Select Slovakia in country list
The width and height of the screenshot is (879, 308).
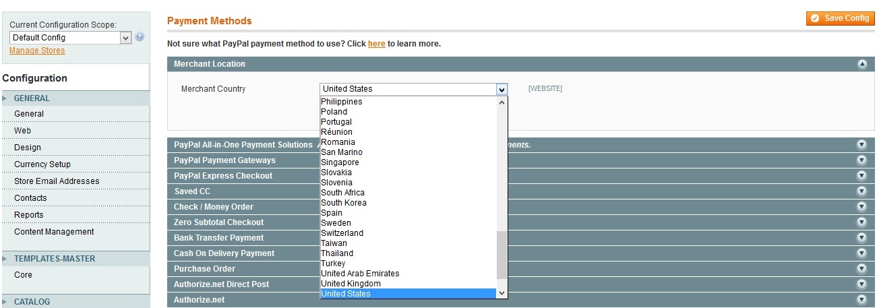coord(408,173)
